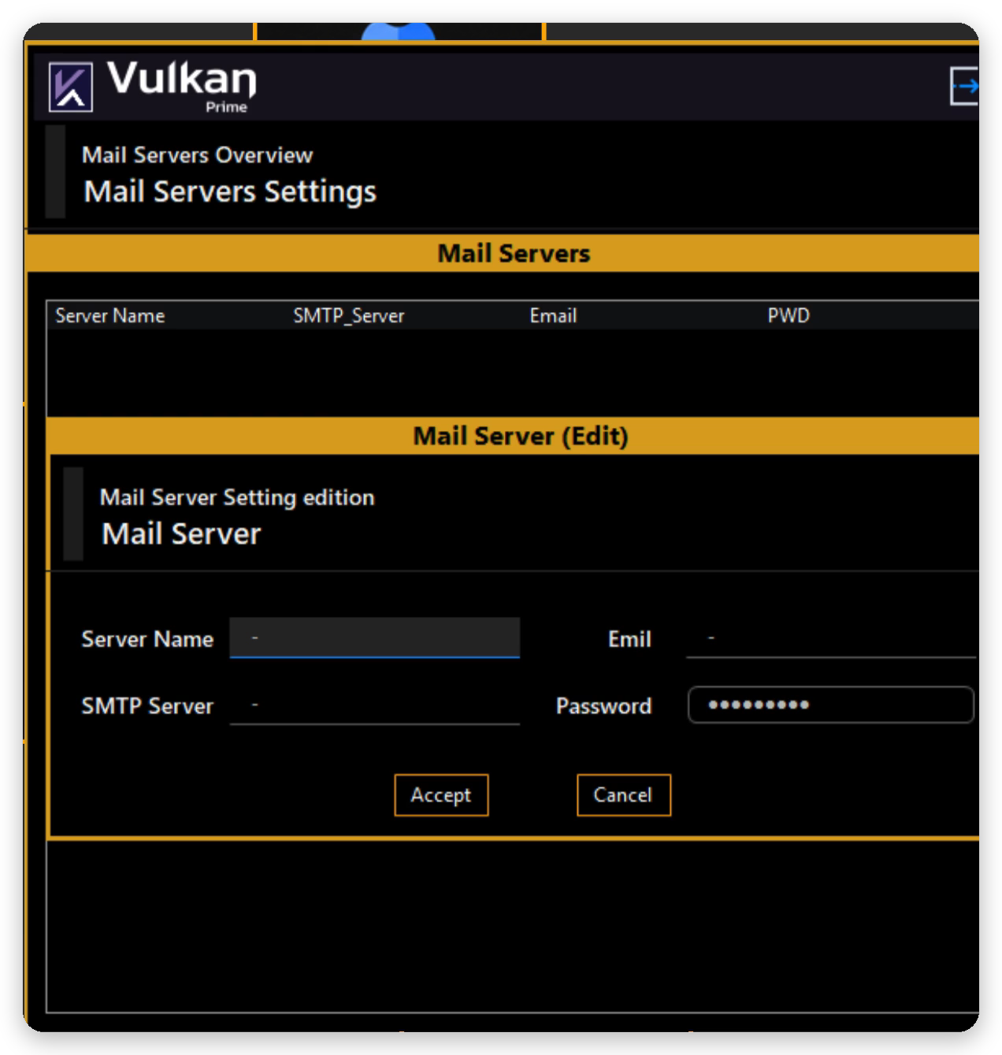Click the Emil input field
The width and height of the screenshot is (1002, 1055).
[830, 637]
